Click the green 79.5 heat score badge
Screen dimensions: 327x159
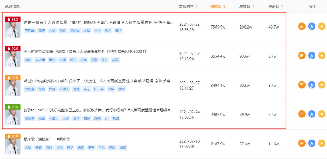coord(12,107)
